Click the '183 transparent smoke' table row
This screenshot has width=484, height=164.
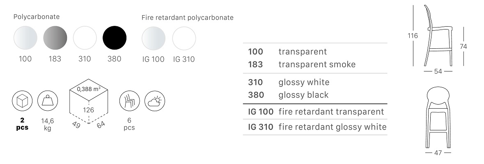(315, 64)
